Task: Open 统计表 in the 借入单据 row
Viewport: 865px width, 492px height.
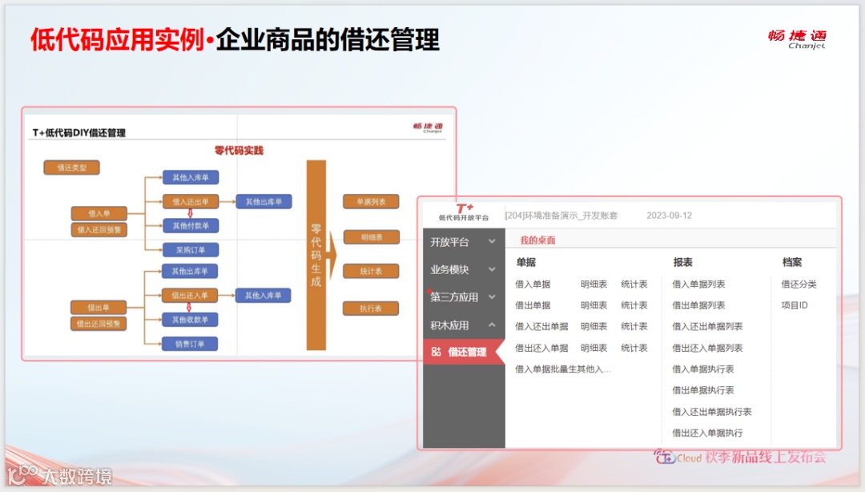Action: (x=634, y=284)
